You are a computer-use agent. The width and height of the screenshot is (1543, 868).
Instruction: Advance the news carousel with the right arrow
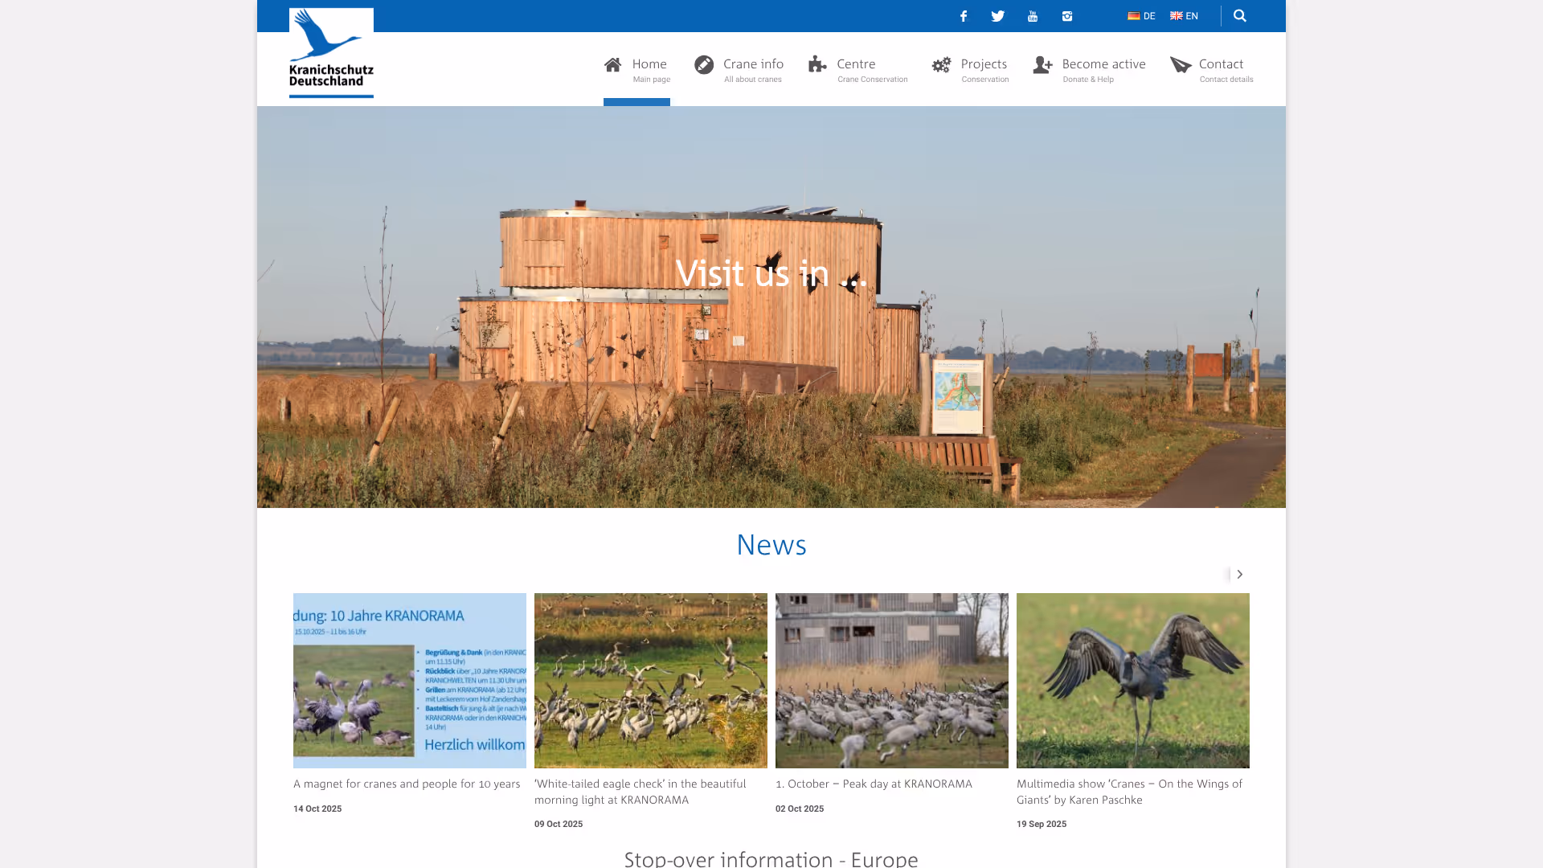1239,574
